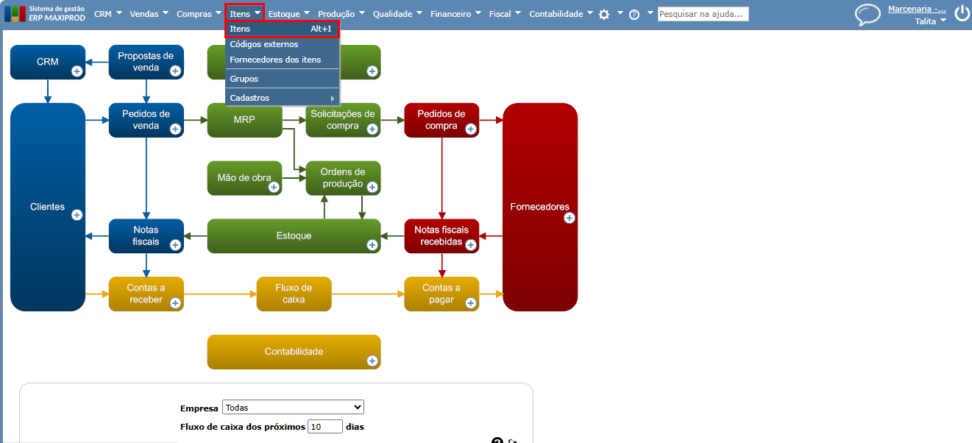Open the Marcenaria company link
The height and width of the screenshot is (443, 972).
click(917, 9)
